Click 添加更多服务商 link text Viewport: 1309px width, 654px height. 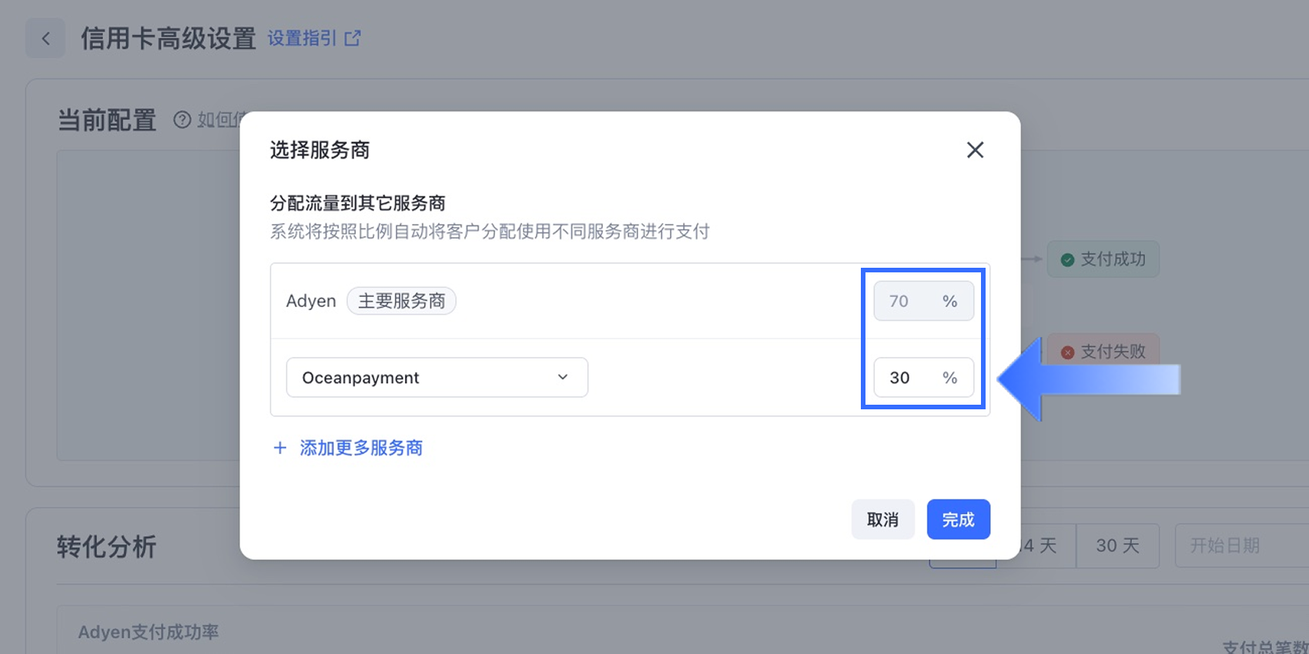tap(361, 448)
